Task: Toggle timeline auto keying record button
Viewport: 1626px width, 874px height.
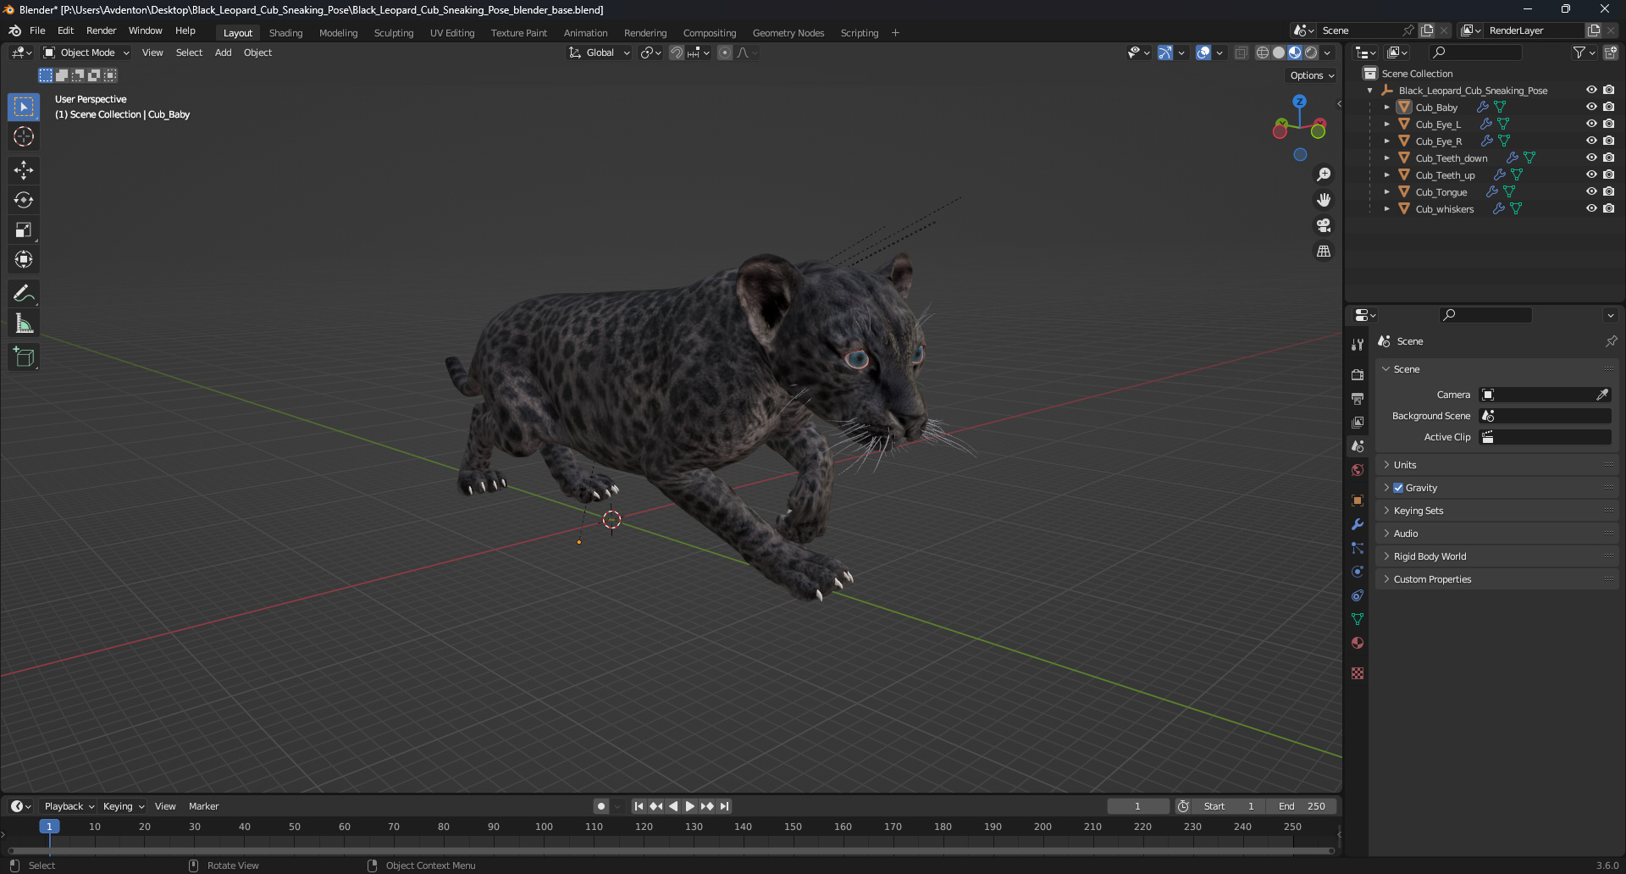Action: coord(601,806)
